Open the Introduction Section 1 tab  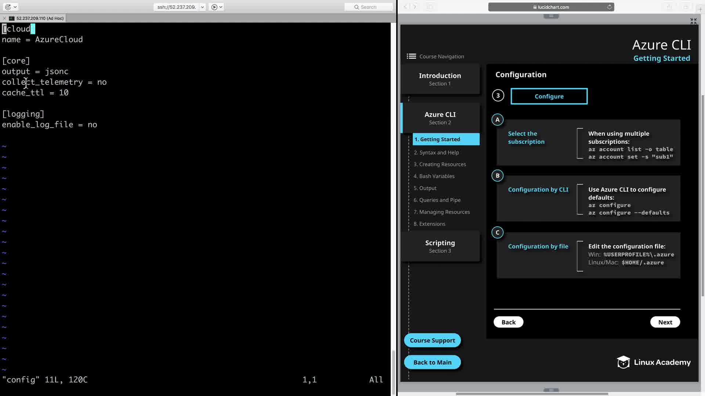(x=440, y=79)
